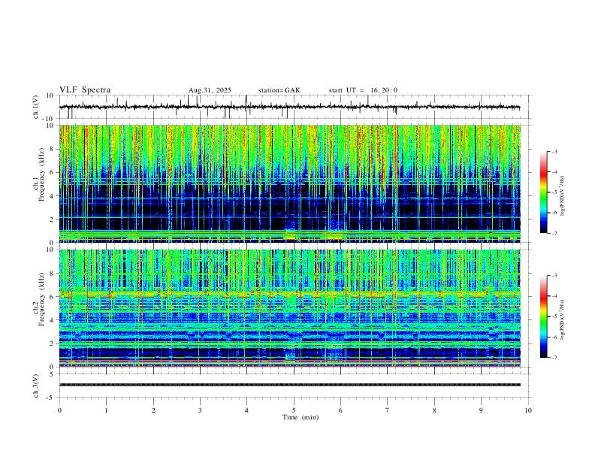The width and height of the screenshot is (595, 460).
Task: Click the ch.1 voltage waveform trace
Action: pyautogui.click(x=289, y=107)
